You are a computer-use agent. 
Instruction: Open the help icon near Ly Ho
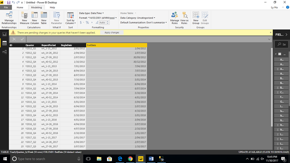287,7
